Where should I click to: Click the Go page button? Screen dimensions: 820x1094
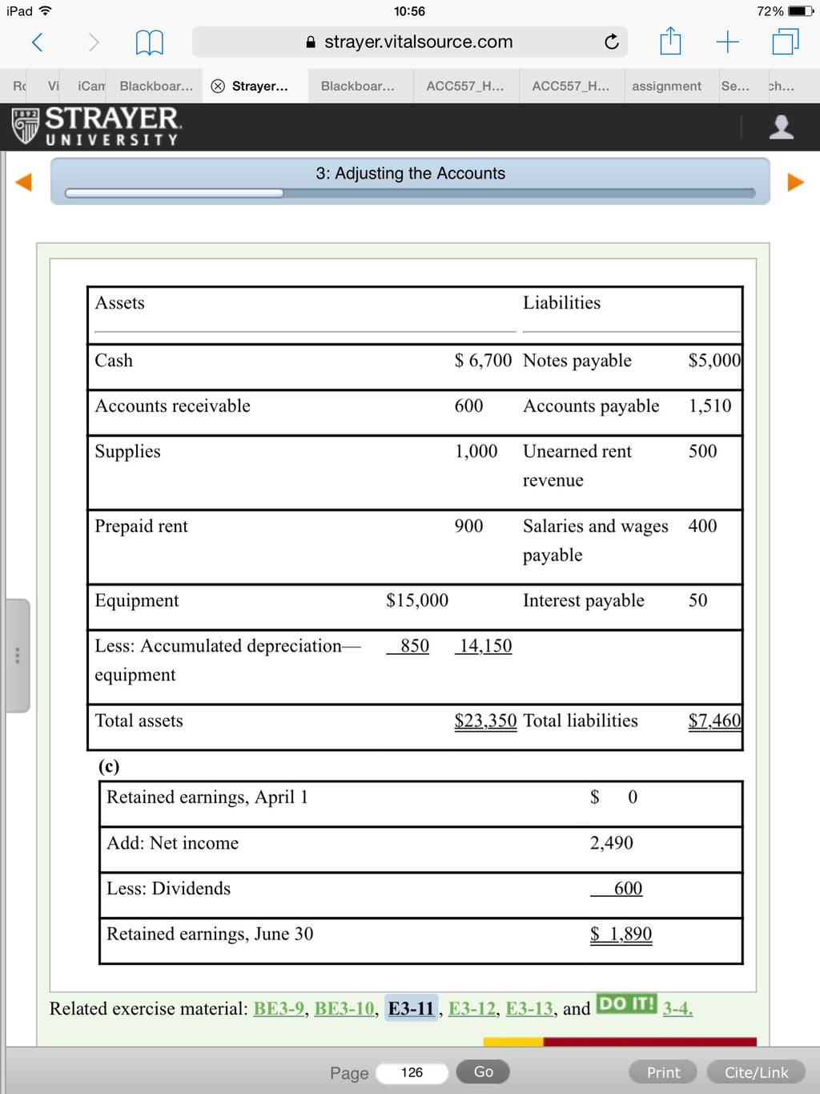coord(483,1072)
